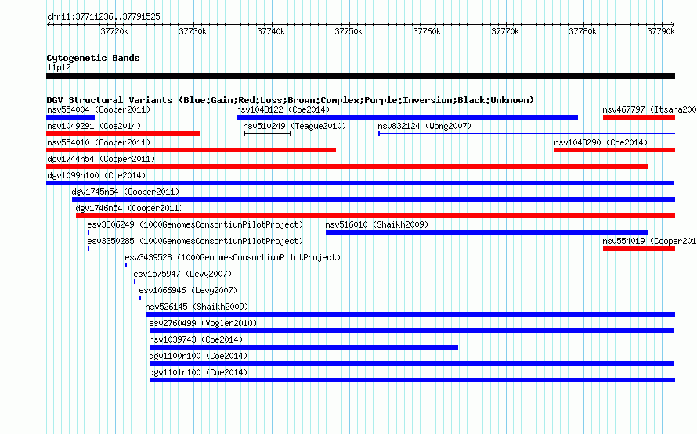Viewport: 697px width, 434px height.
Task: Select nsv1048290 (Coe2014) label
Action: coord(601,142)
